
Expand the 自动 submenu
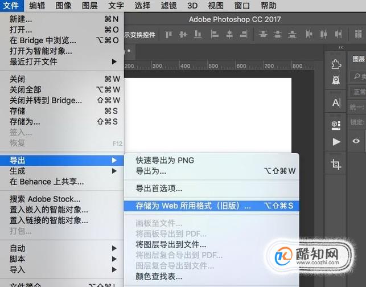coord(62,248)
